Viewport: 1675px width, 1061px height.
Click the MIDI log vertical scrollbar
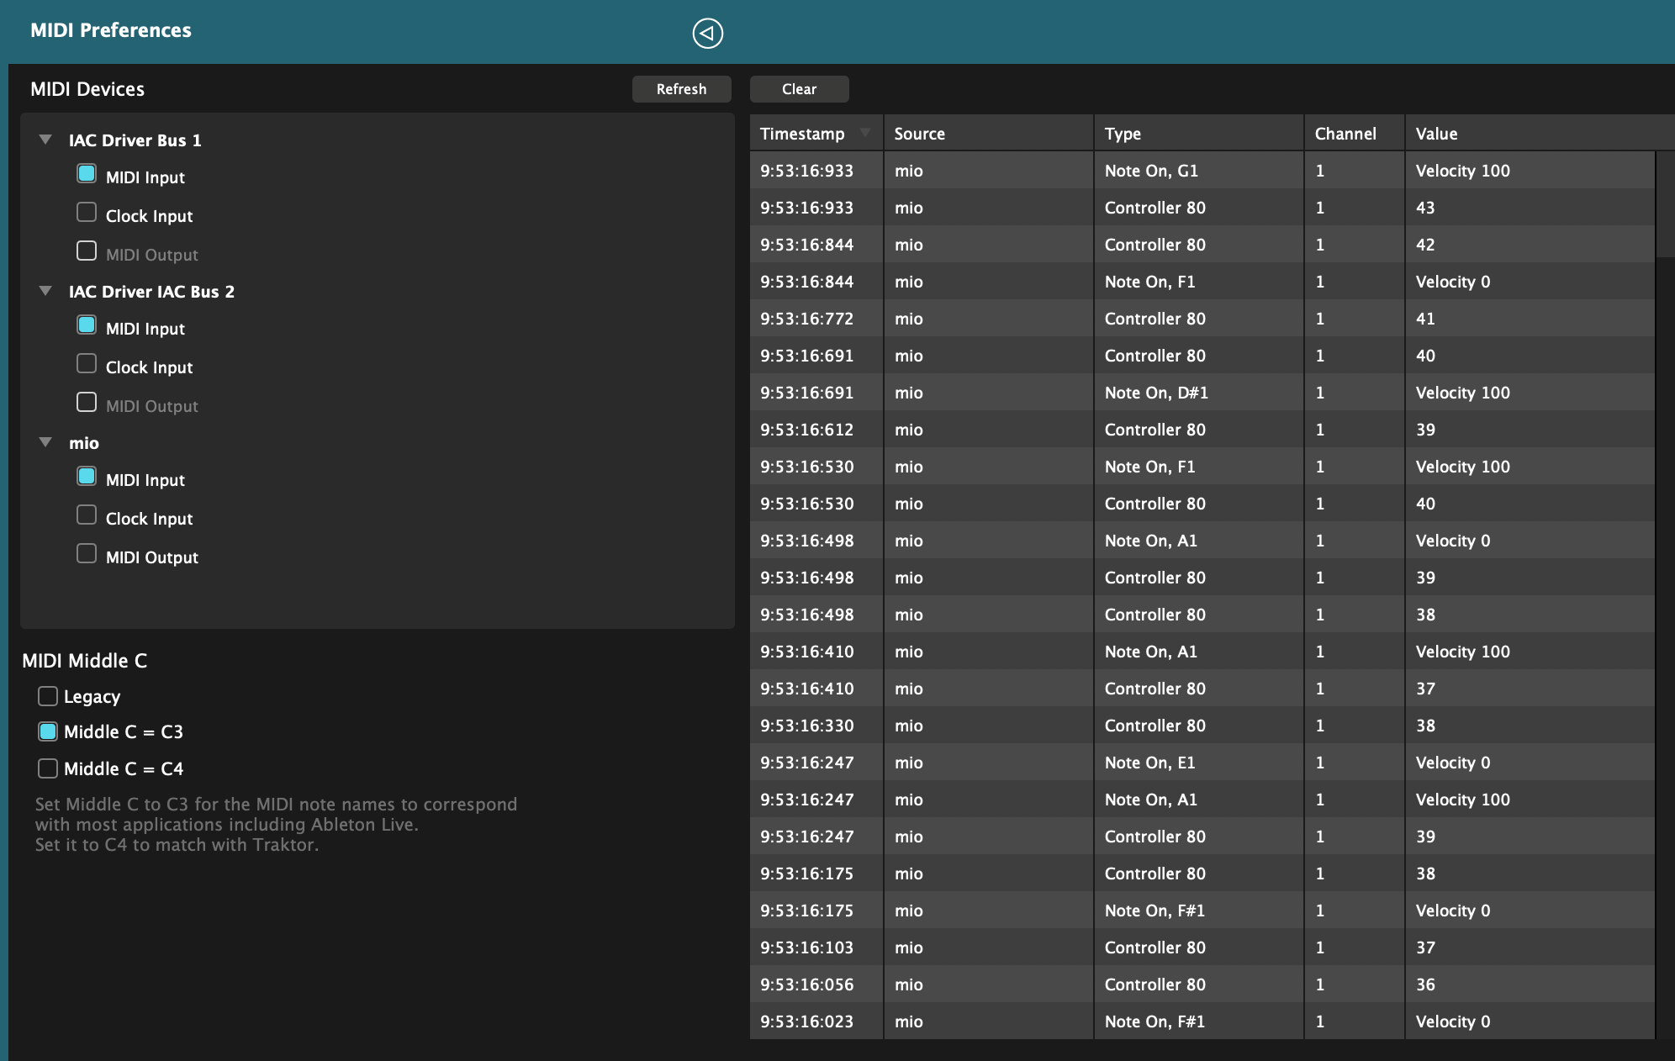click(1664, 205)
